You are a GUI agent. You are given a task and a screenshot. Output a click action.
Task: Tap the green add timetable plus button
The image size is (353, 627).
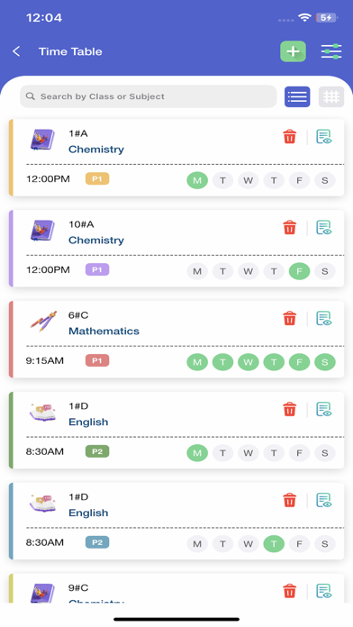[293, 51]
